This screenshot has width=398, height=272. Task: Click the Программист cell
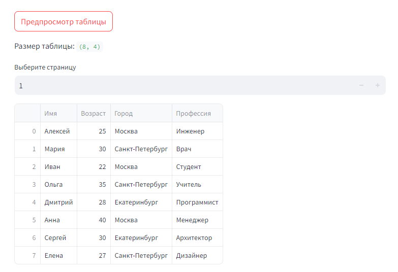tap(198, 202)
